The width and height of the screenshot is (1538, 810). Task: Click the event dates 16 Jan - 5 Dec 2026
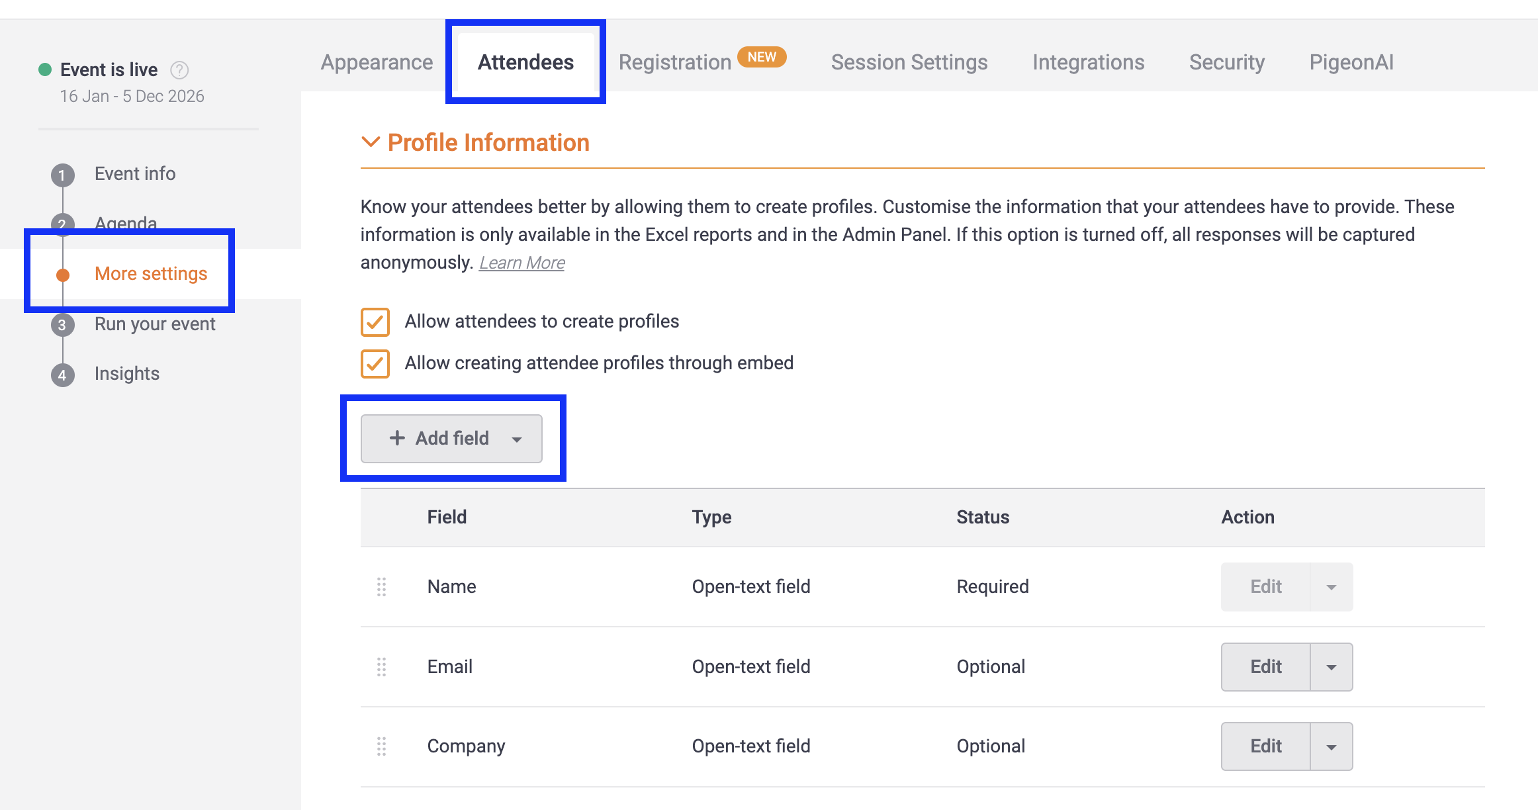[x=132, y=97]
